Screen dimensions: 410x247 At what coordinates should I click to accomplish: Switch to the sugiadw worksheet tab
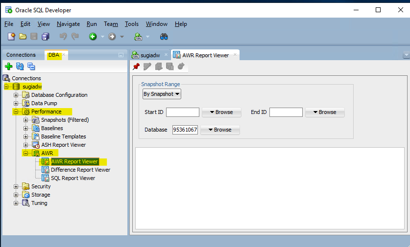(150, 55)
